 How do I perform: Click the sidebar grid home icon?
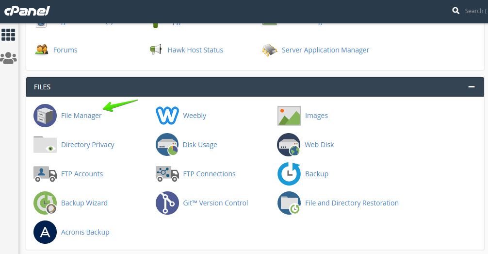click(x=8, y=34)
